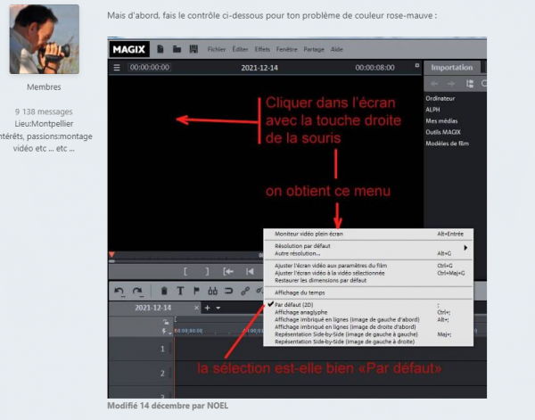Viewport: 535px width, 420px height.
Task: Open a project using the folder icon
Action: point(177,49)
